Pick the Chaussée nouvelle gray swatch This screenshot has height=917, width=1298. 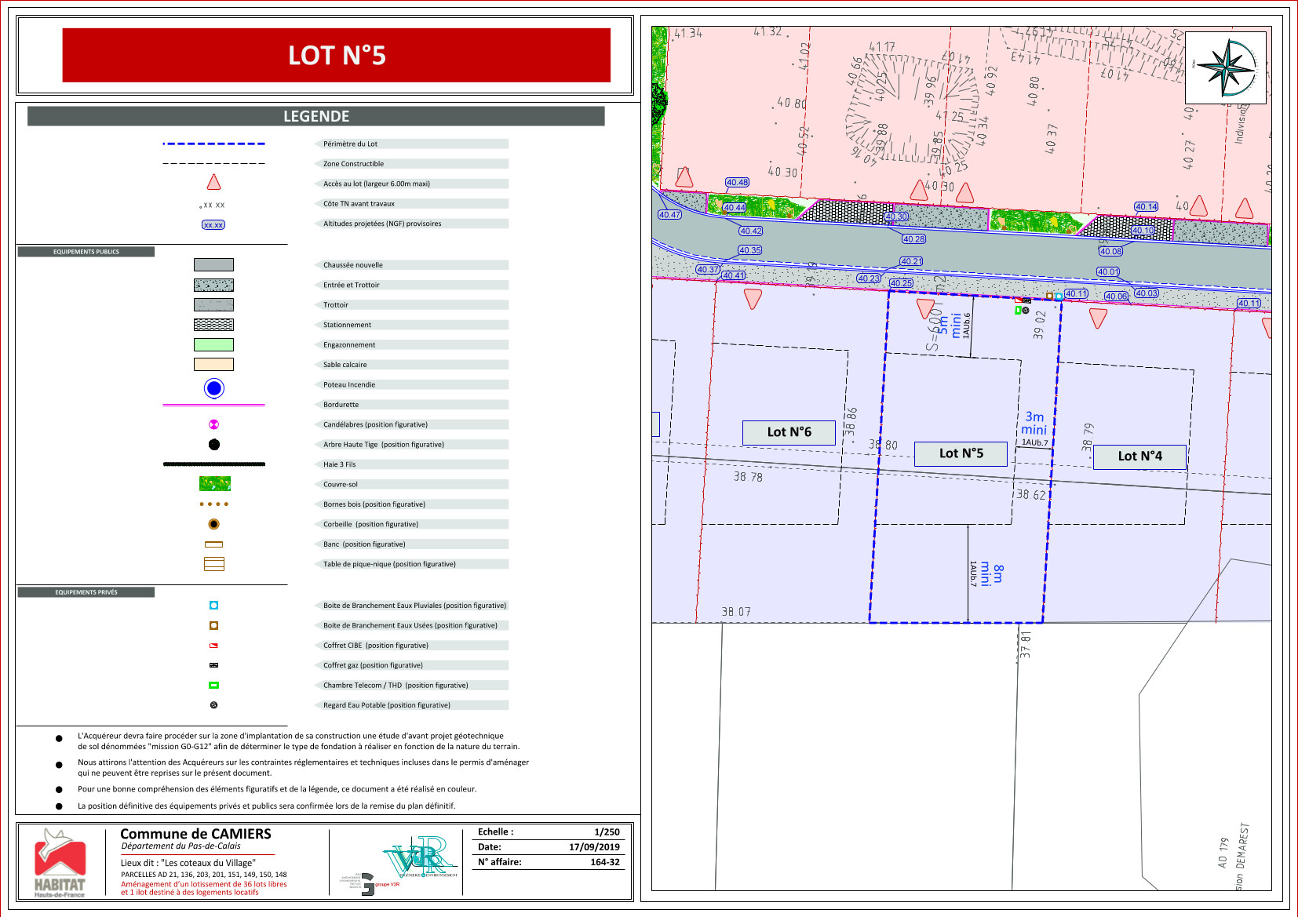point(213,265)
